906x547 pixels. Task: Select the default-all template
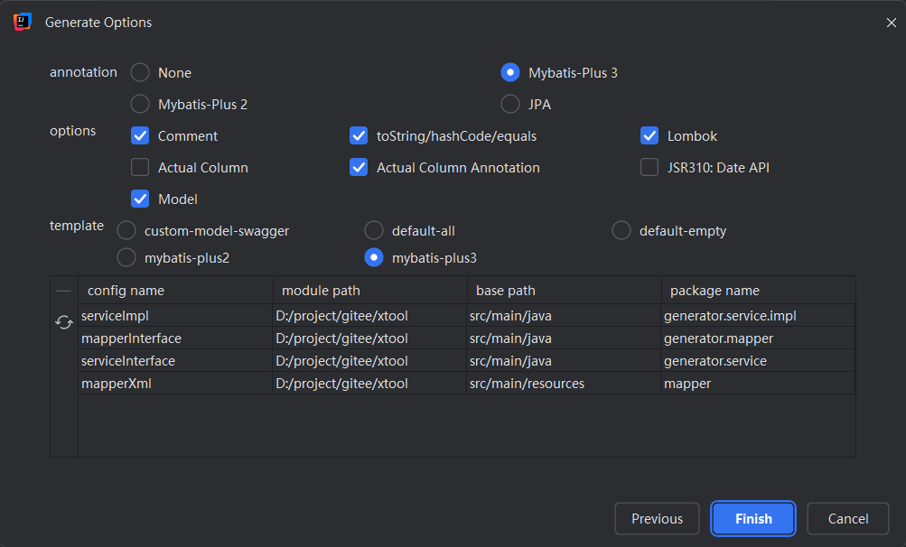click(x=374, y=231)
